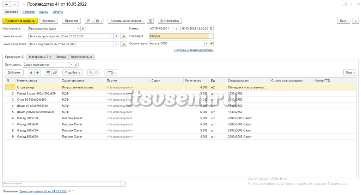Screen dimensions: 361x195
Task: Open the ГТД dropdown menu
Action: (111, 73)
